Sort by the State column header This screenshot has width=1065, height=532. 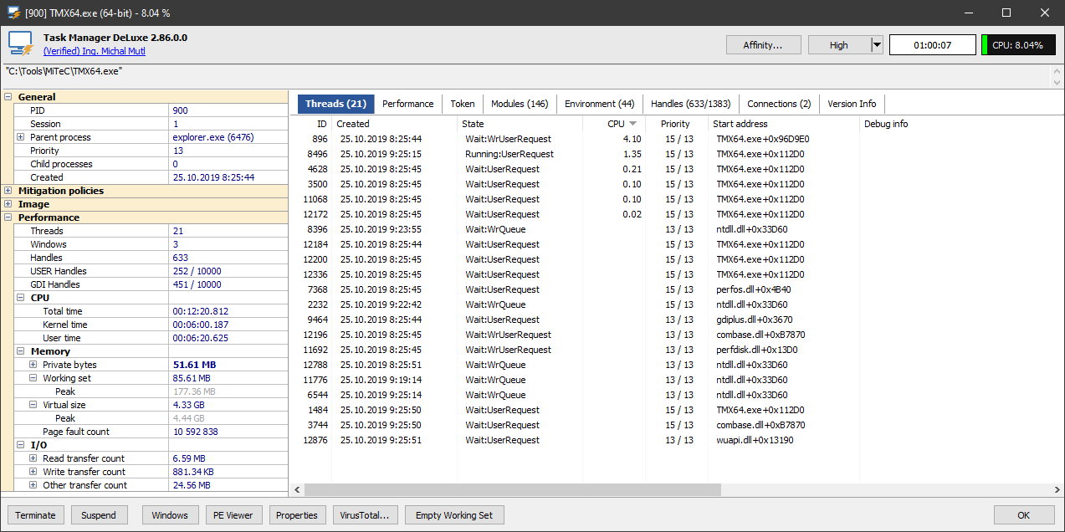520,124
